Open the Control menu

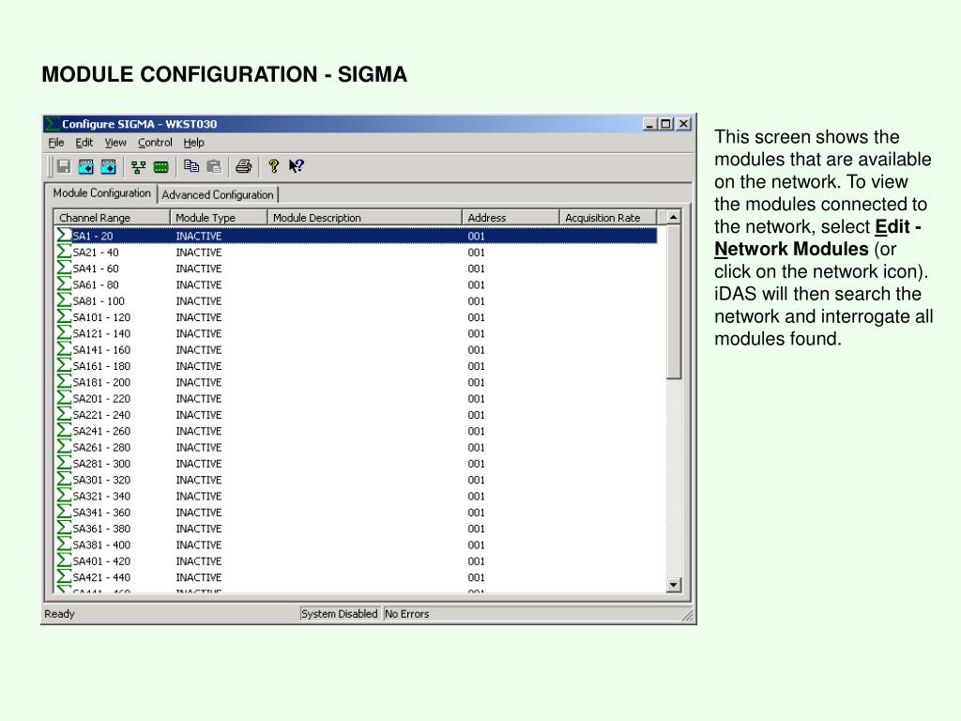(x=155, y=143)
